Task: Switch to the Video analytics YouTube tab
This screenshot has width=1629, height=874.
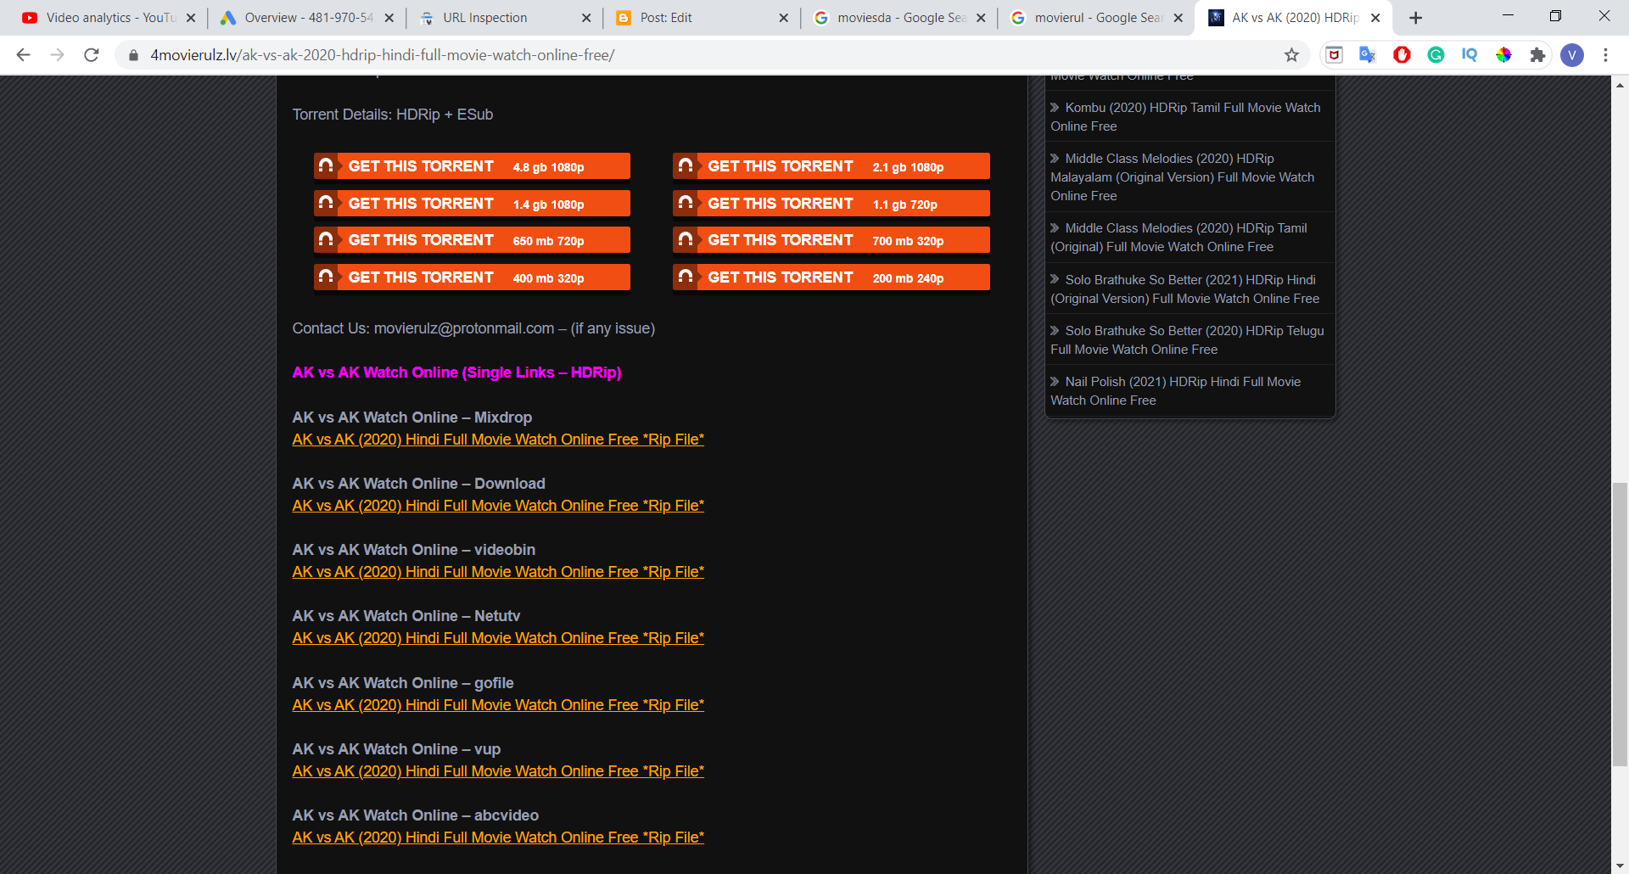Action: tap(109, 18)
